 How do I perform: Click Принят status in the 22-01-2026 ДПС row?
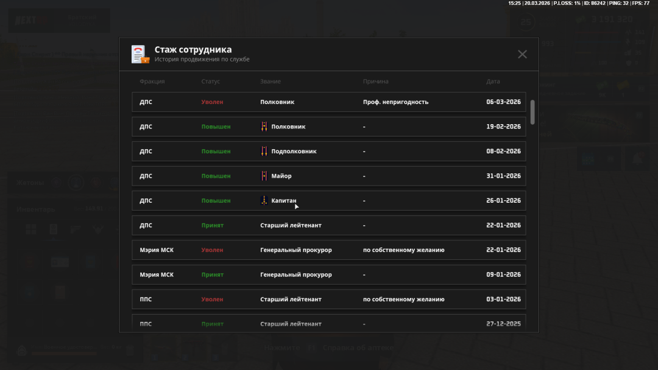(x=213, y=226)
